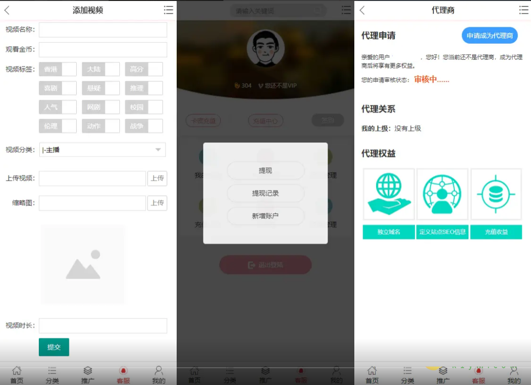The height and width of the screenshot is (385, 531).
Task: Choose 提现记录 from the popup menu
Action: (x=265, y=193)
